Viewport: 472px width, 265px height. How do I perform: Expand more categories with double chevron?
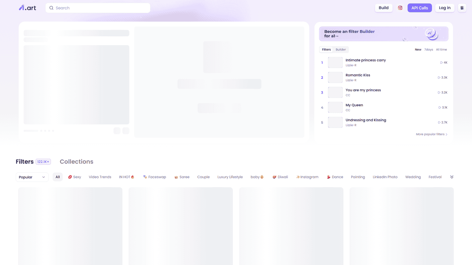click(x=452, y=177)
